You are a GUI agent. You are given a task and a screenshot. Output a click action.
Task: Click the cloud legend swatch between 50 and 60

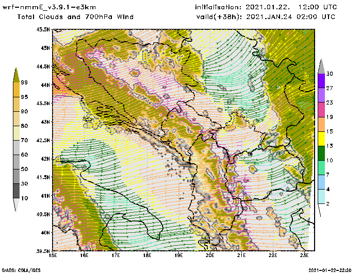coord(17,162)
